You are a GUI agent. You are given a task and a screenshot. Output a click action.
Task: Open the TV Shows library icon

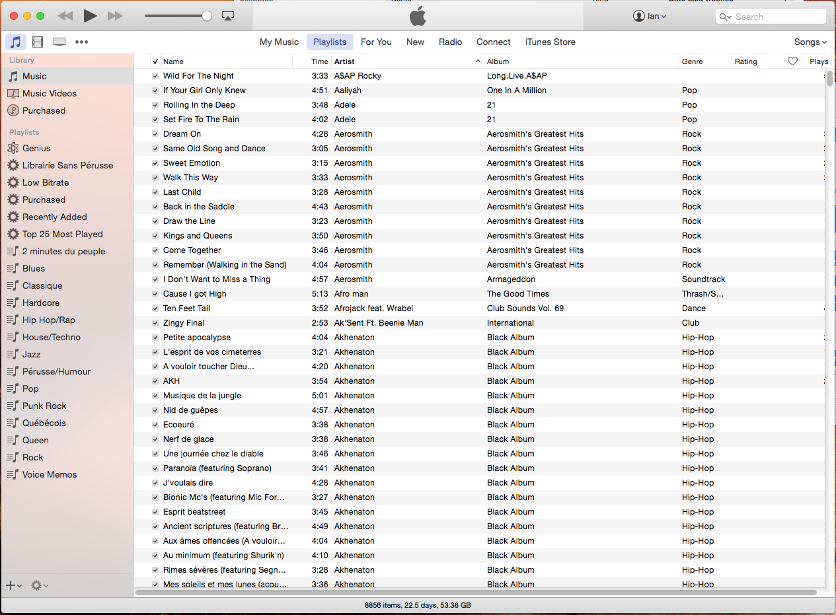pyautogui.click(x=59, y=42)
